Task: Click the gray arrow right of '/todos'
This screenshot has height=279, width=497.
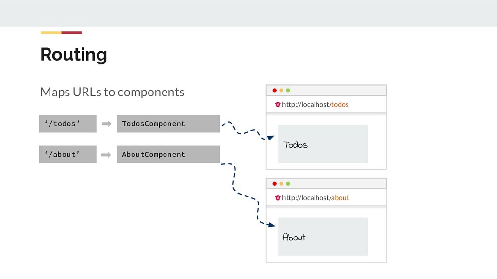Action: [107, 124]
